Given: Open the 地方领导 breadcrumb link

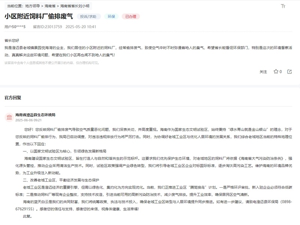Looking at the screenshot, I should pyautogui.click(x=32, y=6).
